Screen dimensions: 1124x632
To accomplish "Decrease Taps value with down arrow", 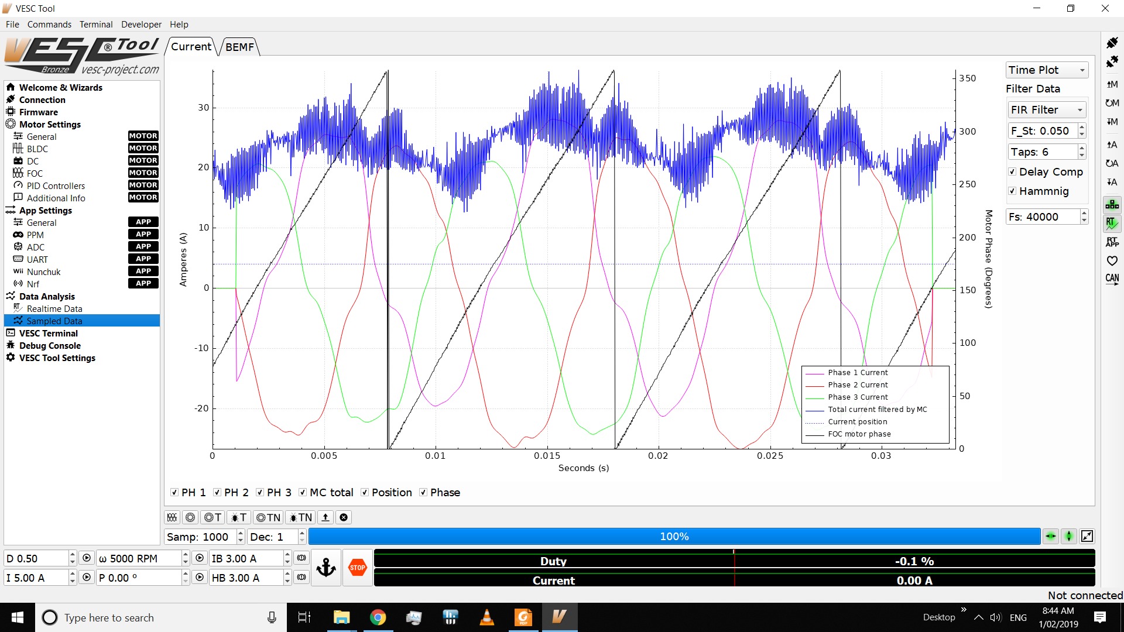I will (x=1082, y=156).
